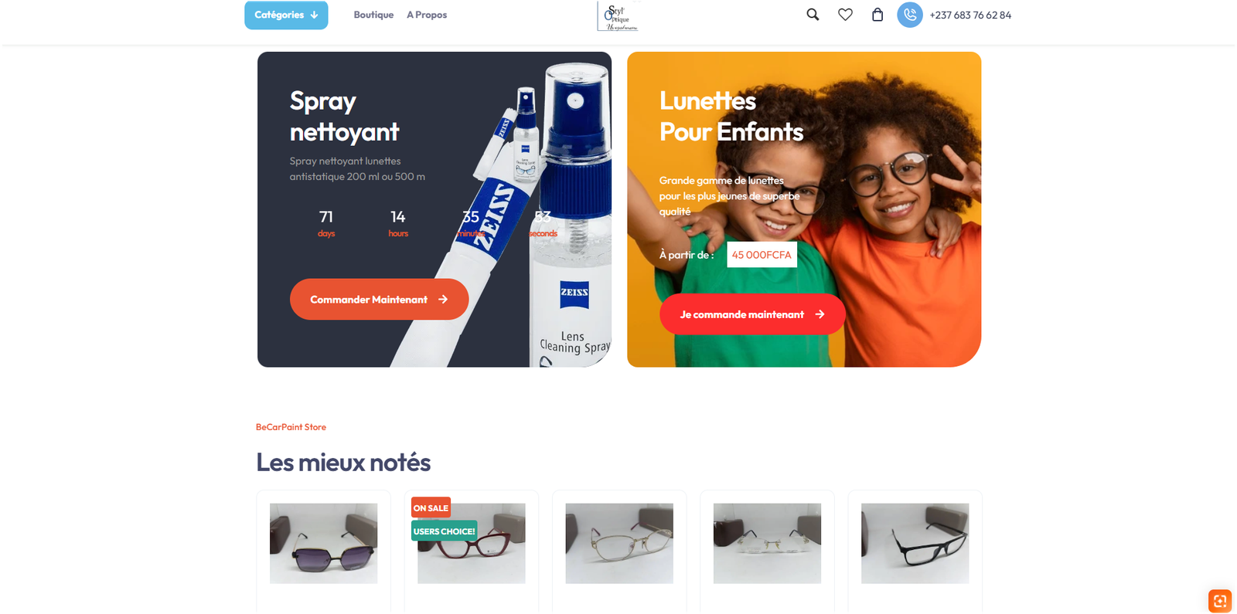Click the 45 000FCFA price tag
The height and width of the screenshot is (614, 1237).
(762, 255)
